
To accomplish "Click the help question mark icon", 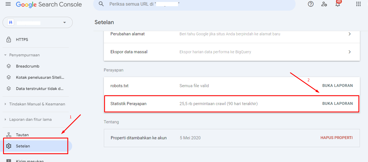I will [x=311, y=4].
